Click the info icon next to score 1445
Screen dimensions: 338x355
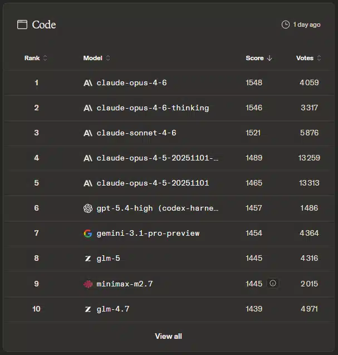(273, 284)
